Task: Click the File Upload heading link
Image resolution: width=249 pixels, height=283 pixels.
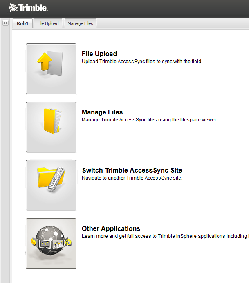Action: (x=99, y=54)
